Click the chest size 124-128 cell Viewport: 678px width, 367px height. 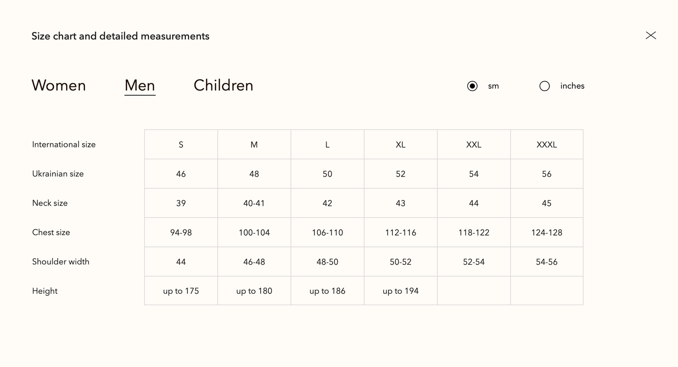click(x=547, y=233)
